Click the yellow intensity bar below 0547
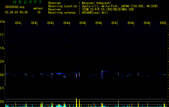169x107 pixels. [118, 104]
